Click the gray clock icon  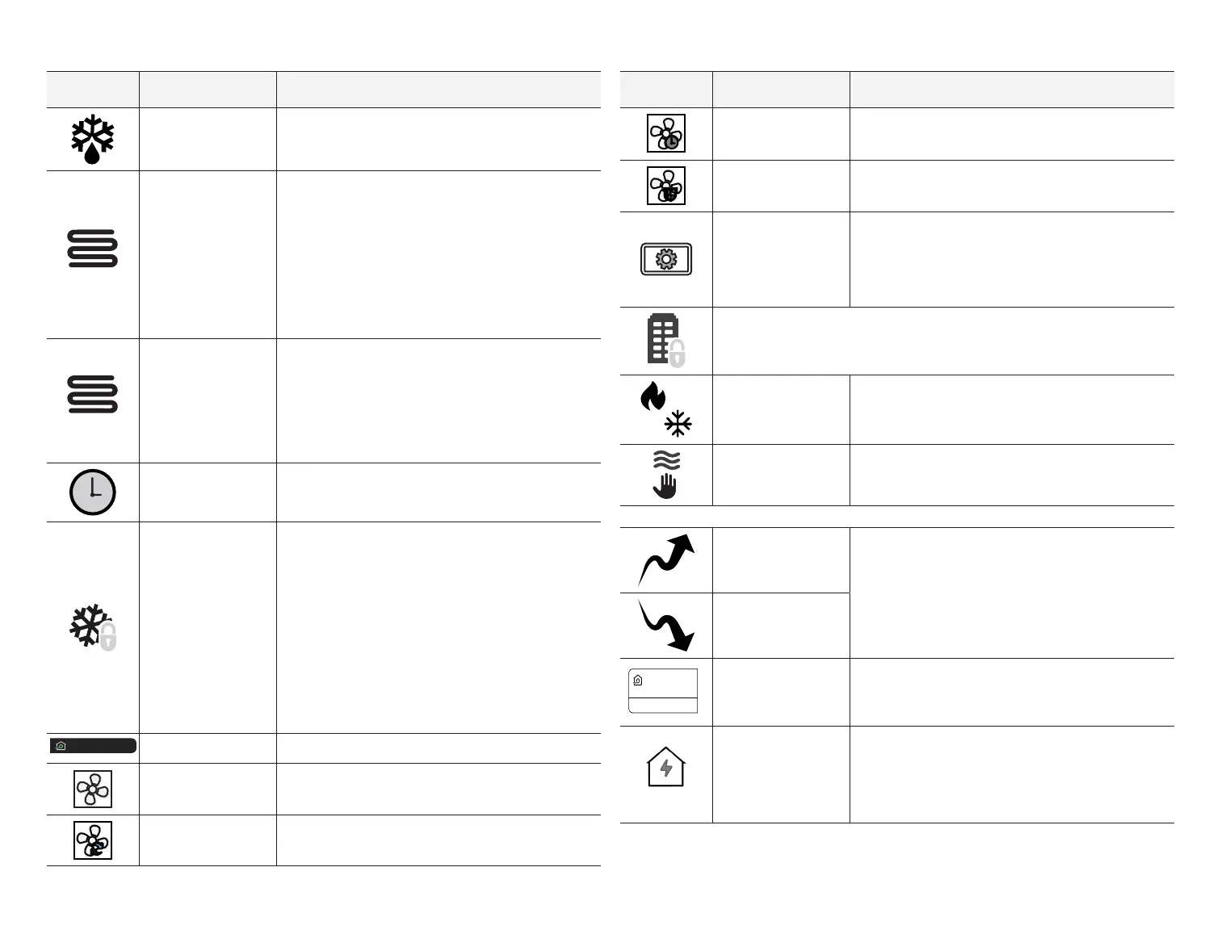tap(93, 492)
